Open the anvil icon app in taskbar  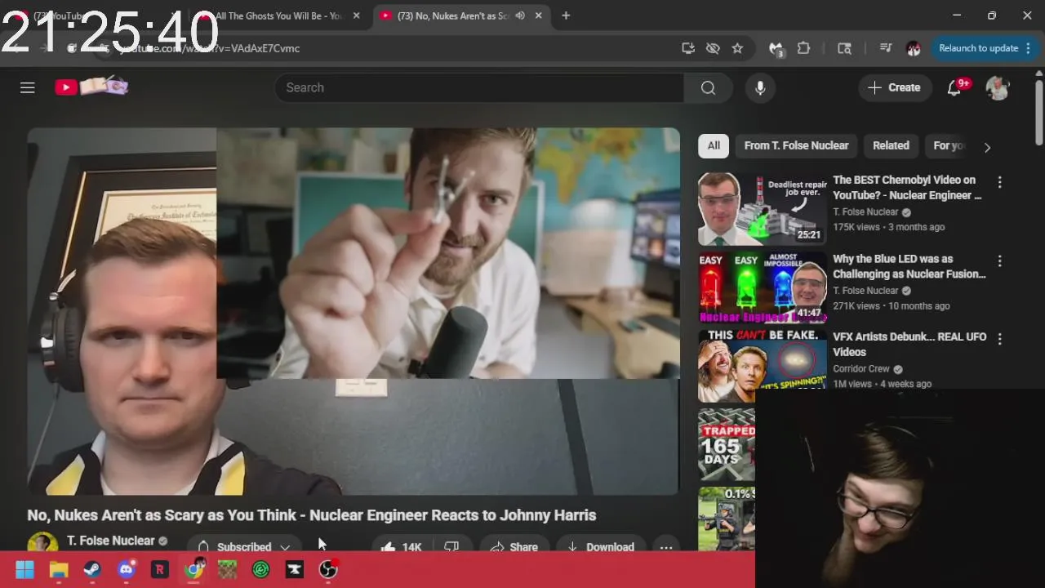pyautogui.click(x=295, y=569)
